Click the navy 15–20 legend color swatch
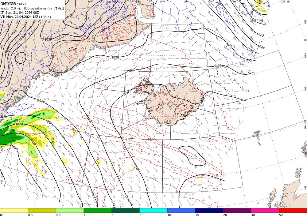The image size is (307, 217). click(209, 210)
